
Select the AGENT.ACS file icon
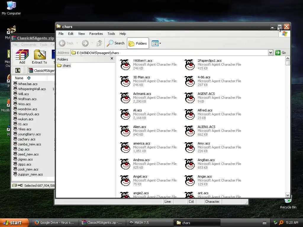tap(190, 98)
